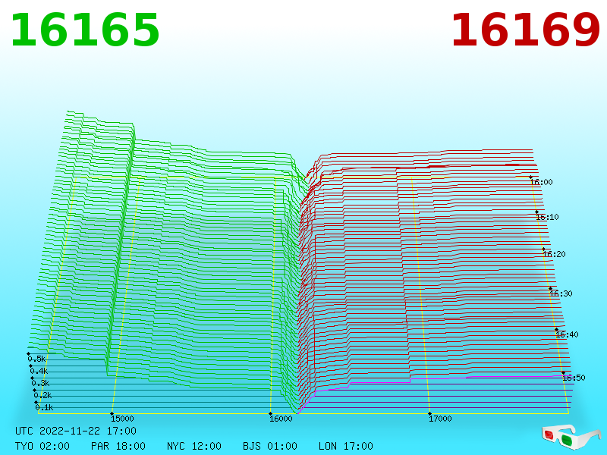Click the 16:00 time axis marker
Screen dimensions: 607x455
[542, 182]
